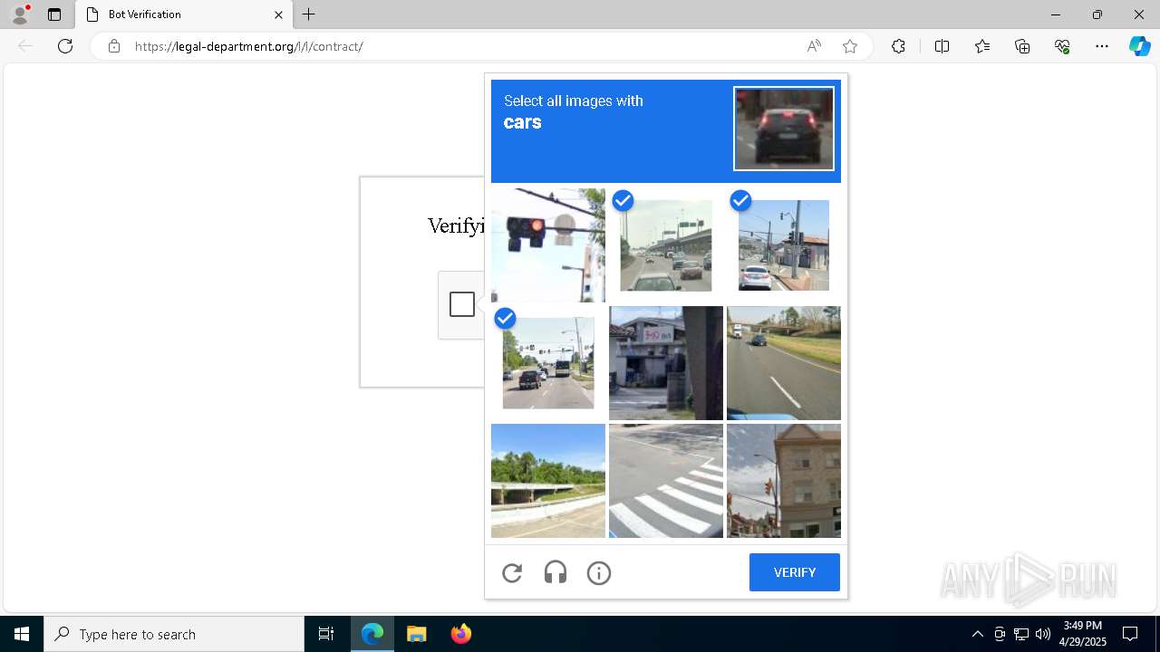Viewport: 1160px width, 652px height.
Task: Open Microsoft Edge from the taskbar
Action: [372, 634]
